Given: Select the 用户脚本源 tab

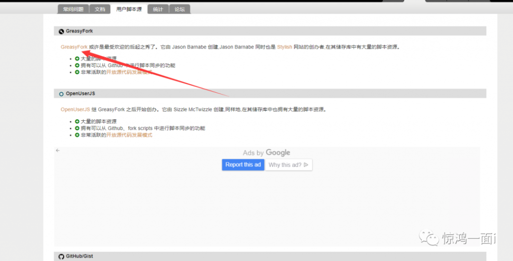Looking at the screenshot, I should (x=129, y=9).
